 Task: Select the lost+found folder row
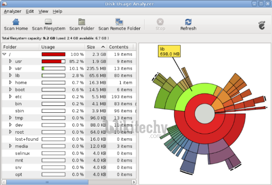(x=69, y=139)
